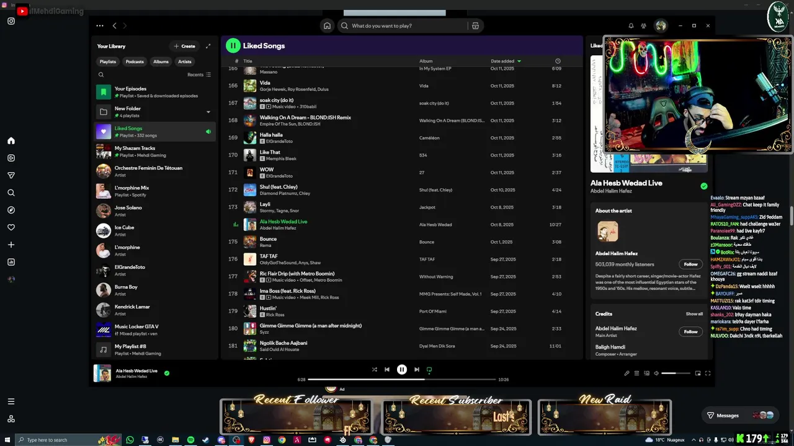Viewport: 794px width, 446px height.
Task: Toggle shuffle in the player bar
Action: [374, 370]
